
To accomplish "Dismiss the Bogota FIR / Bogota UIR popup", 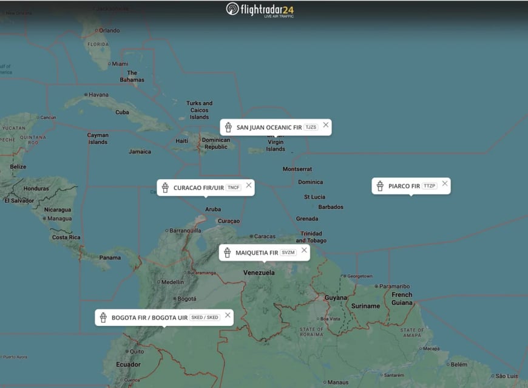I will point(228,315).
